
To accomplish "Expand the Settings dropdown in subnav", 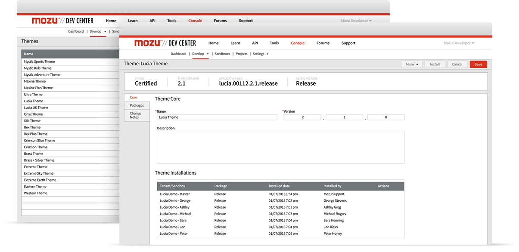I will click(x=261, y=54).
